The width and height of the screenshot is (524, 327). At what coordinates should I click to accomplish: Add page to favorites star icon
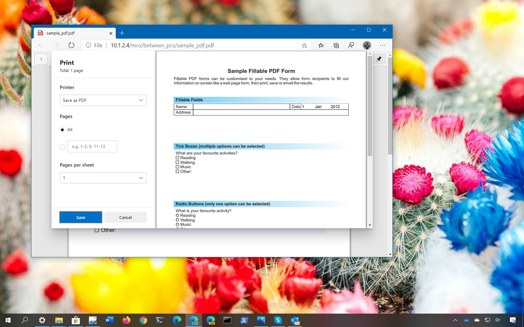[x=304, y=45]
